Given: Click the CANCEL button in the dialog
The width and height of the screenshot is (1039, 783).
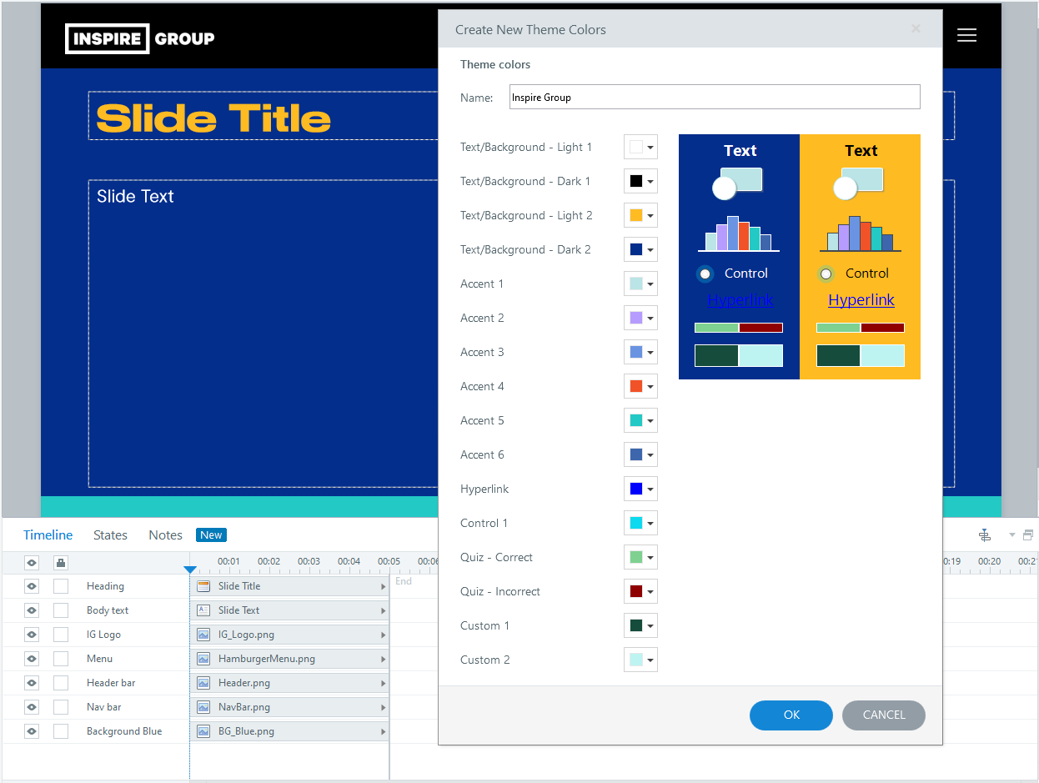Looking at the screenshot, I should point(883,715).
